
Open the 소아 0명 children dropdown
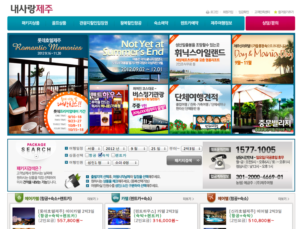(x=125, y=163)
